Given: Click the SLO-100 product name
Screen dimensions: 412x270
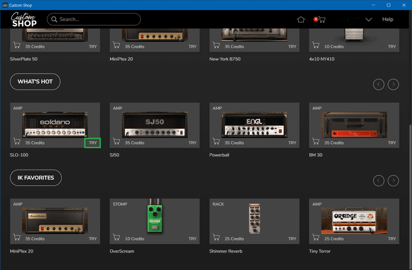Looking at the screenshot, I should tap(19, 155).
